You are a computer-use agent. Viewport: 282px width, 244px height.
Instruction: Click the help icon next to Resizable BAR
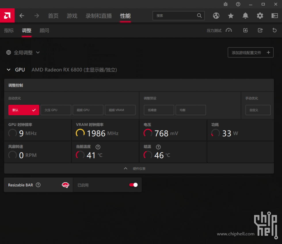click(x=38, y=185)
